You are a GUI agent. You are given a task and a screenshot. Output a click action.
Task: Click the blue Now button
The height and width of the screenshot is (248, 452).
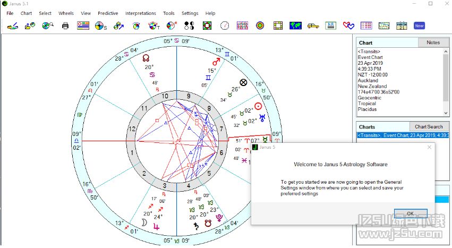pos(419,25)
